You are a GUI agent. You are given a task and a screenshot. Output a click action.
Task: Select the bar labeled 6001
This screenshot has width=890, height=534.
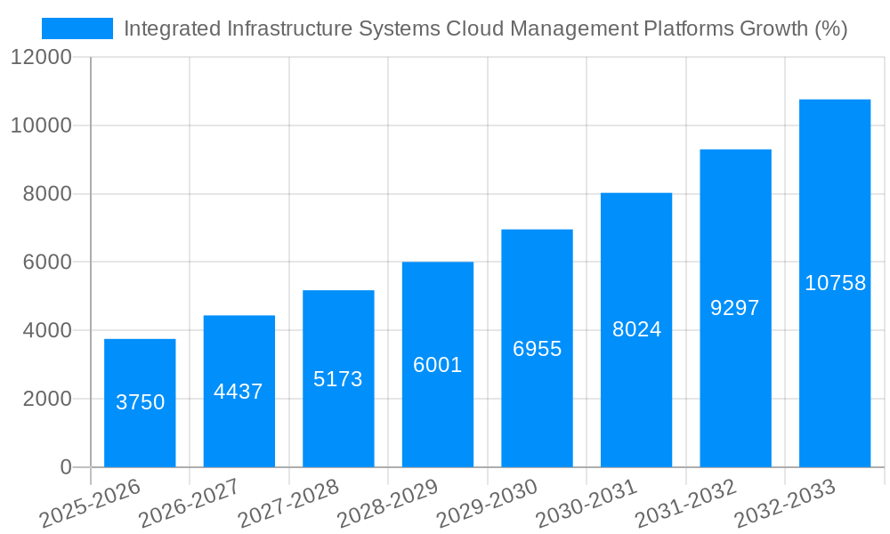[437, 365]
